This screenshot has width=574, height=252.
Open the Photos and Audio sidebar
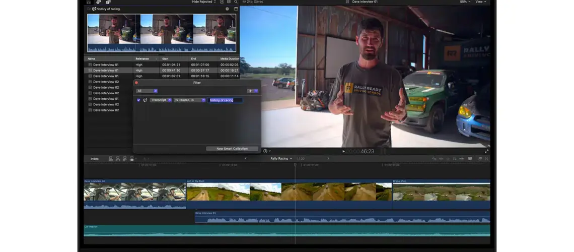tap(98, 2)
